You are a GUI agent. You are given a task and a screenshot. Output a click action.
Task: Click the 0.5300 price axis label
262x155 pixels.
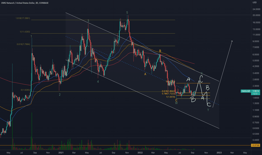(x=256, y=134)
